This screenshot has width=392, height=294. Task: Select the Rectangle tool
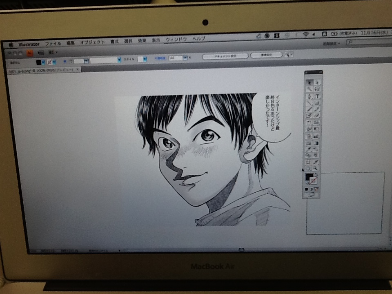(317, 103)
